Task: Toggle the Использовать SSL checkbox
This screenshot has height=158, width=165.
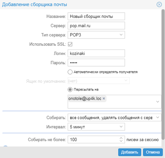Action: [x=70, y=44]
